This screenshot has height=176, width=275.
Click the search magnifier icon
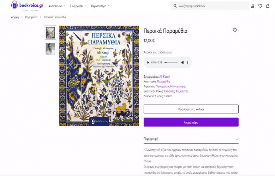(x=175, y=6)
